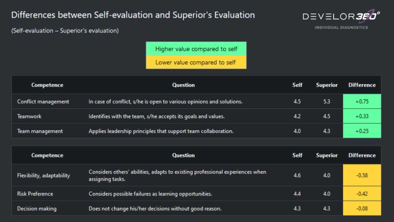The height and width of the screenshot is (222, 394).
Task: Select the Teamwork competence label
Action: coord(29,116)
